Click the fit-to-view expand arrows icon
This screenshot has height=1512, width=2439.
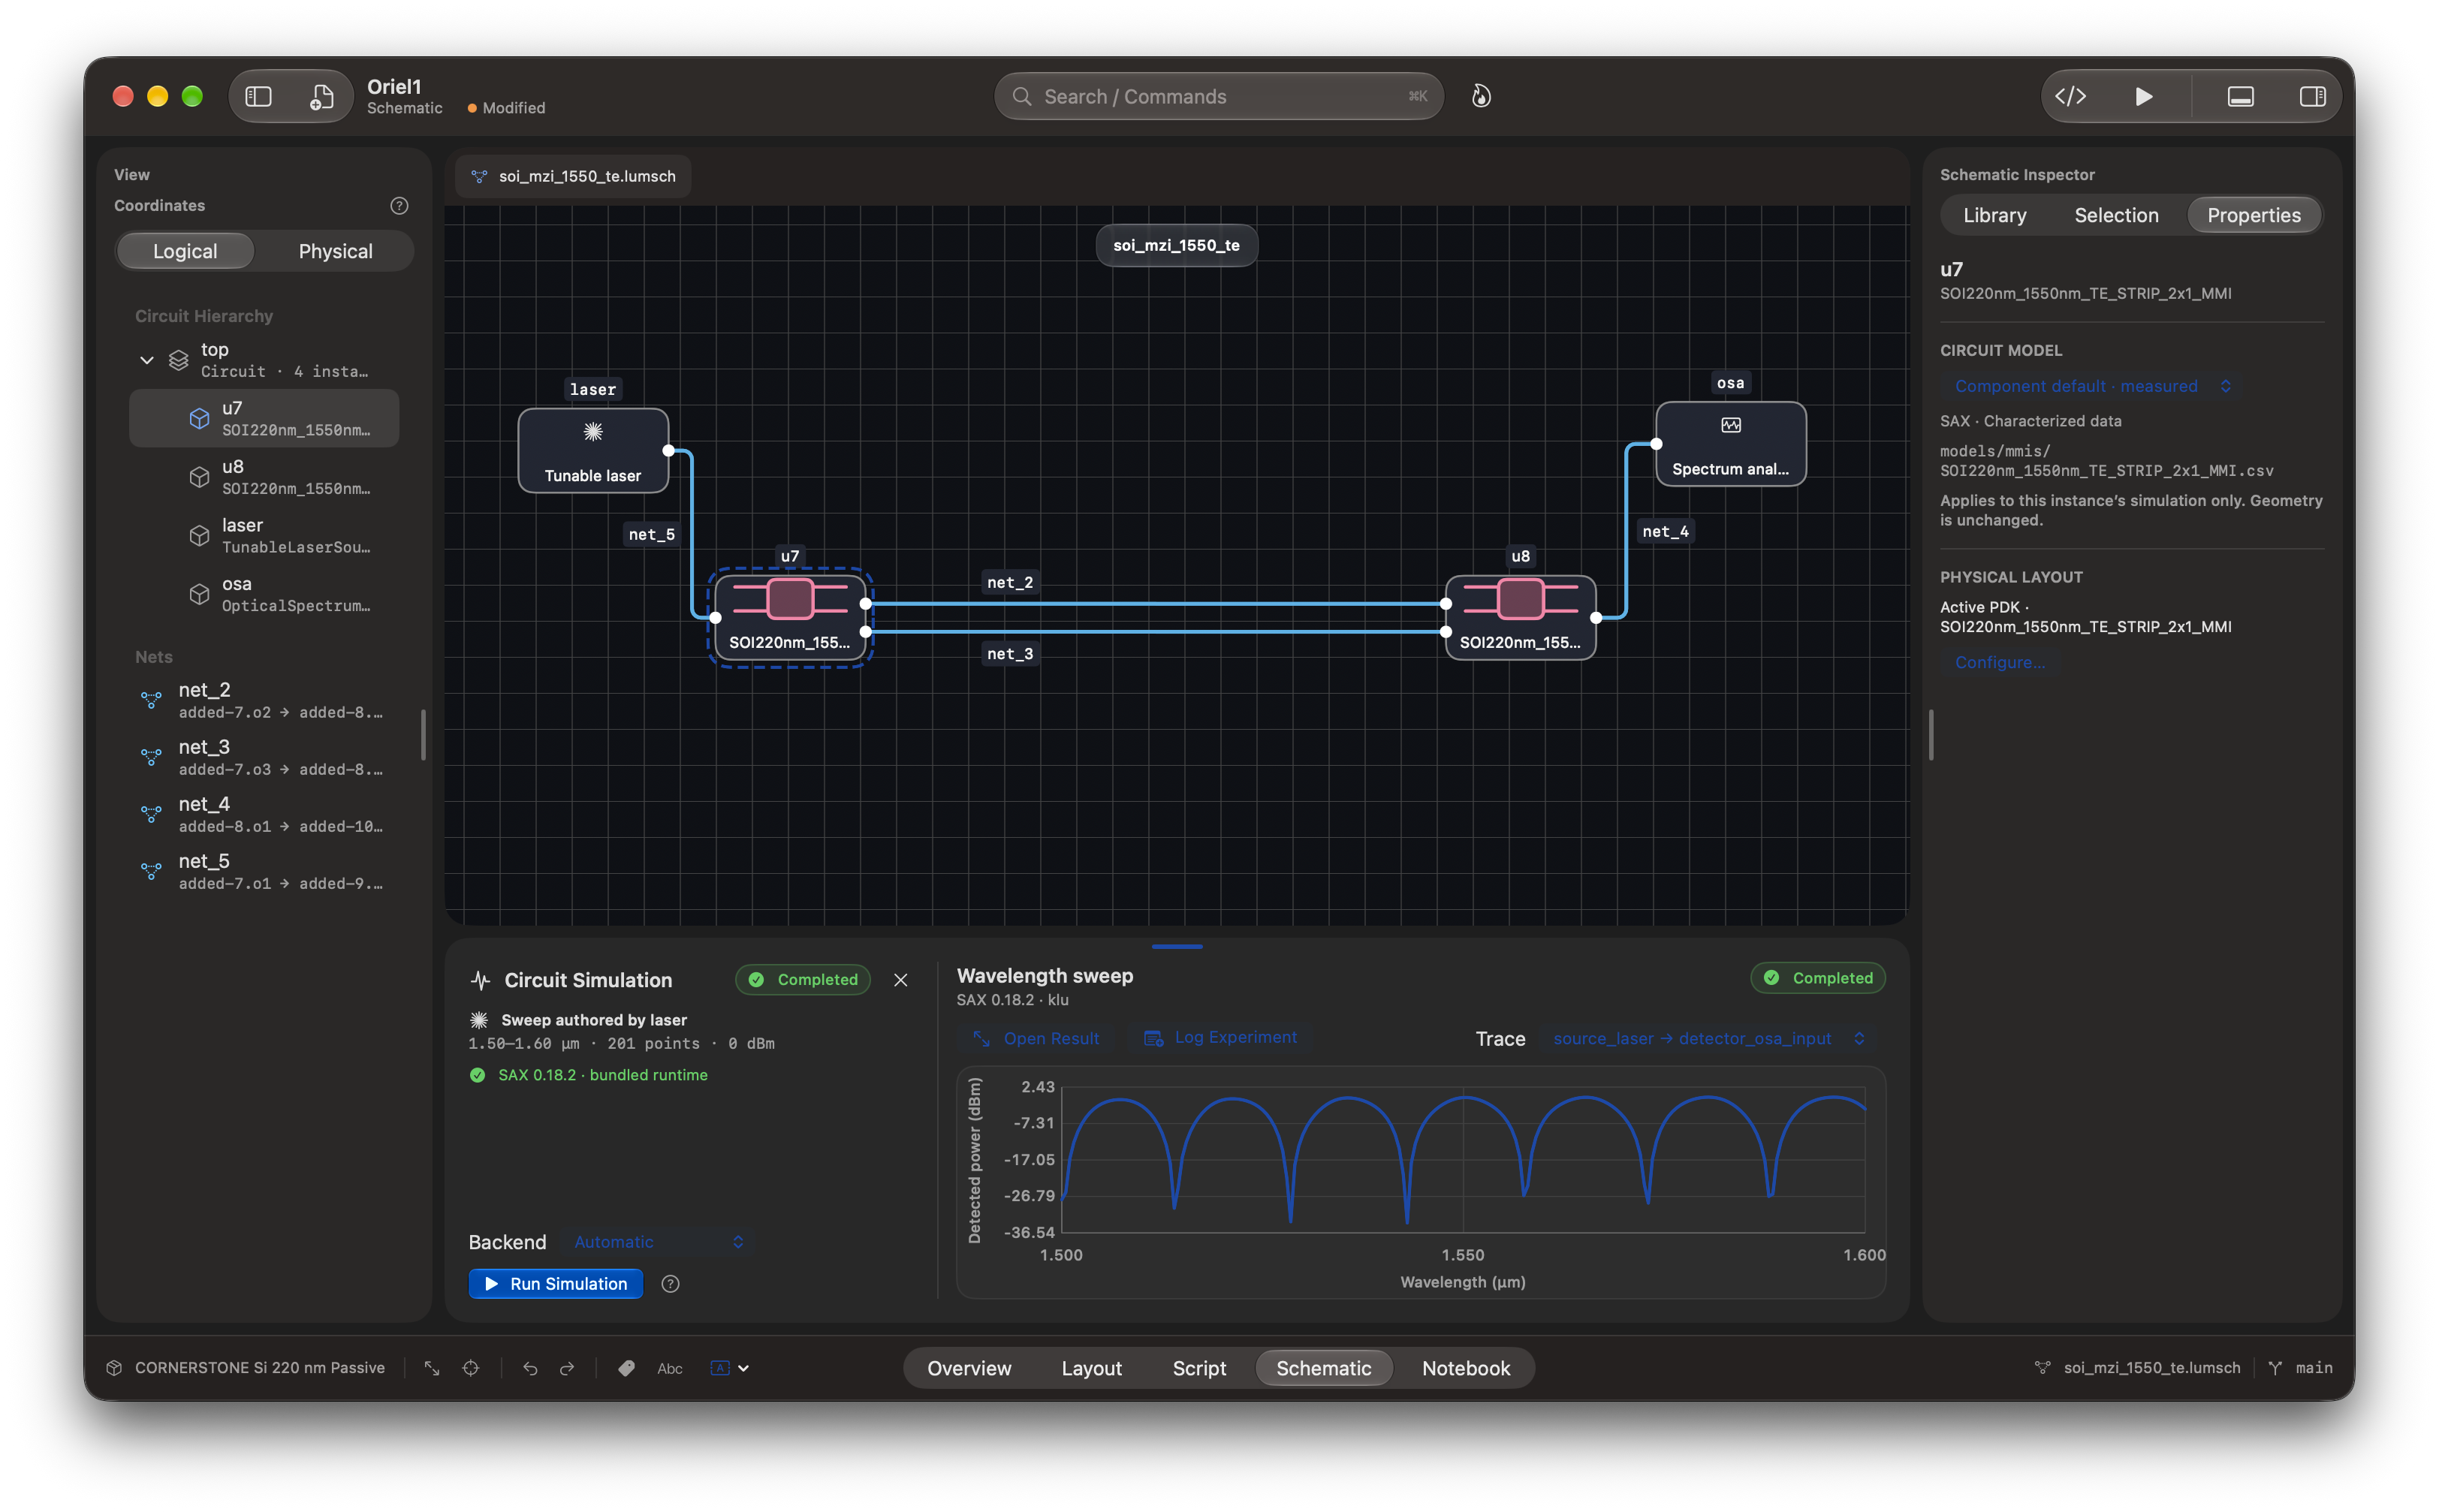pos(432,1368)
